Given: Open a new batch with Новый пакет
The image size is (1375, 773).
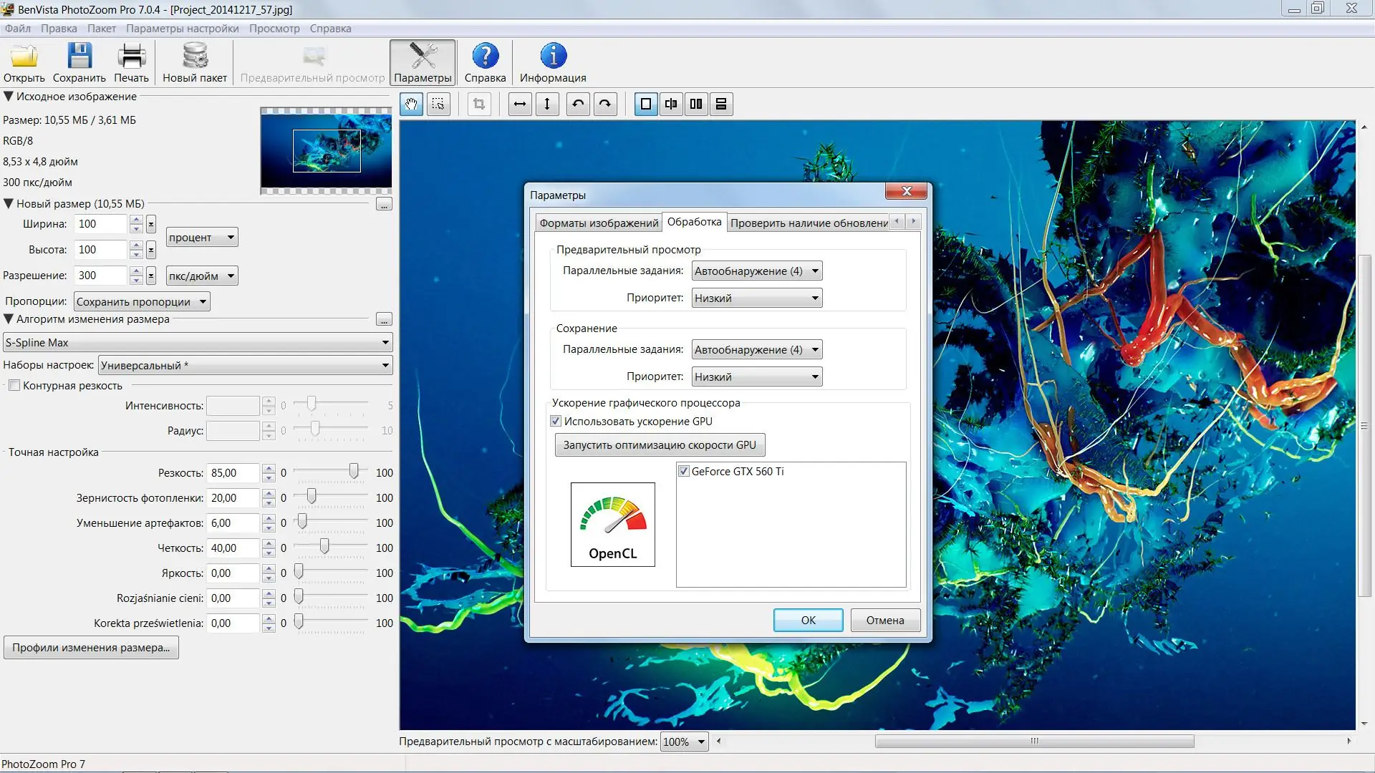Looking at the screenshot, I should [194, 62].
